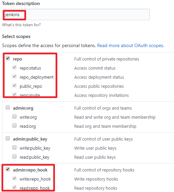174x192 pixels.
Task: Uncheck the repo scope checkbox
Action: click(8, 58)
